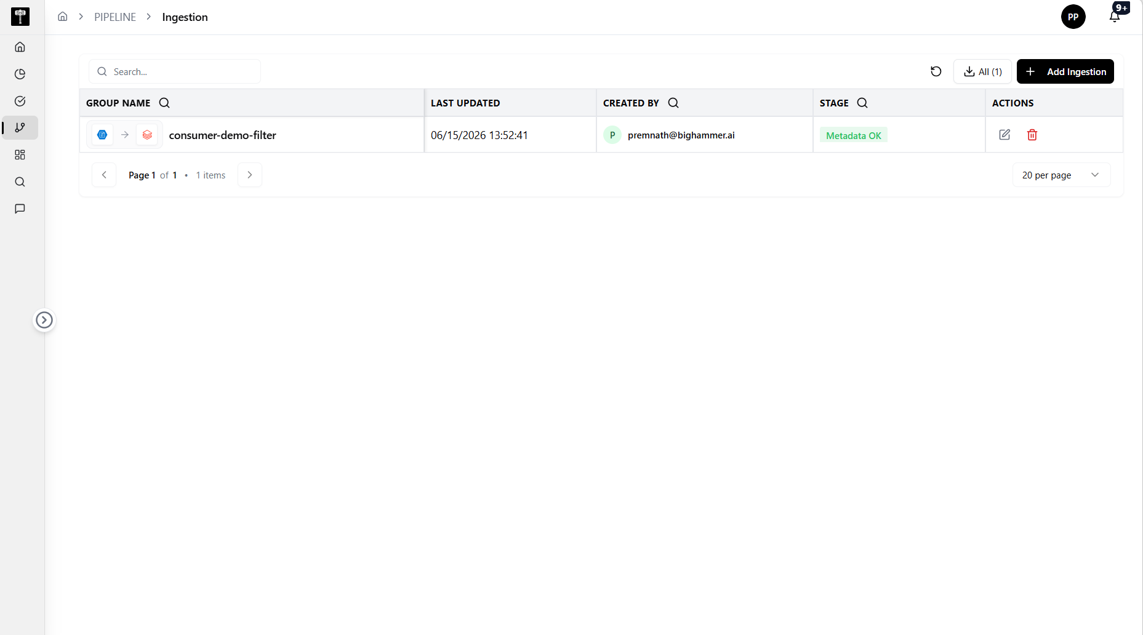Filter by Group Name search icon
The width and height of the screenshot is (1143, 635).
164,103
